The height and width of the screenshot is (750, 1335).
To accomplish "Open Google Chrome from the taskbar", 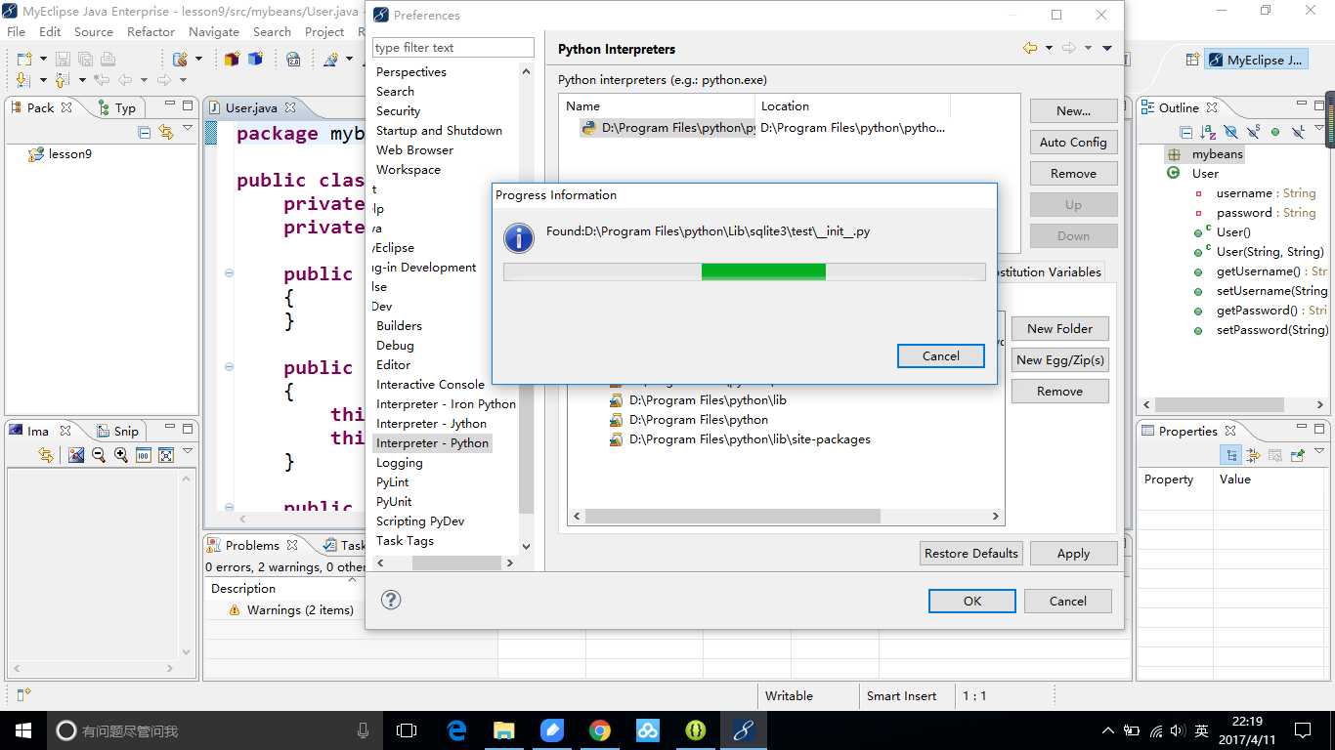I will point(600,729).
